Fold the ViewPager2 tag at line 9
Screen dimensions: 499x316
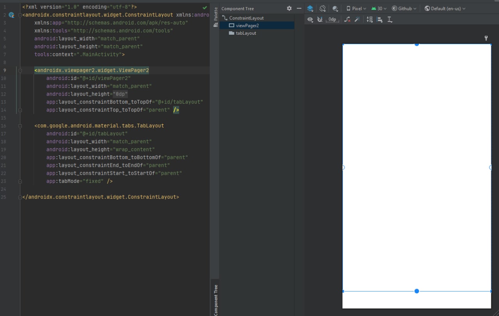tap(20, 70)
